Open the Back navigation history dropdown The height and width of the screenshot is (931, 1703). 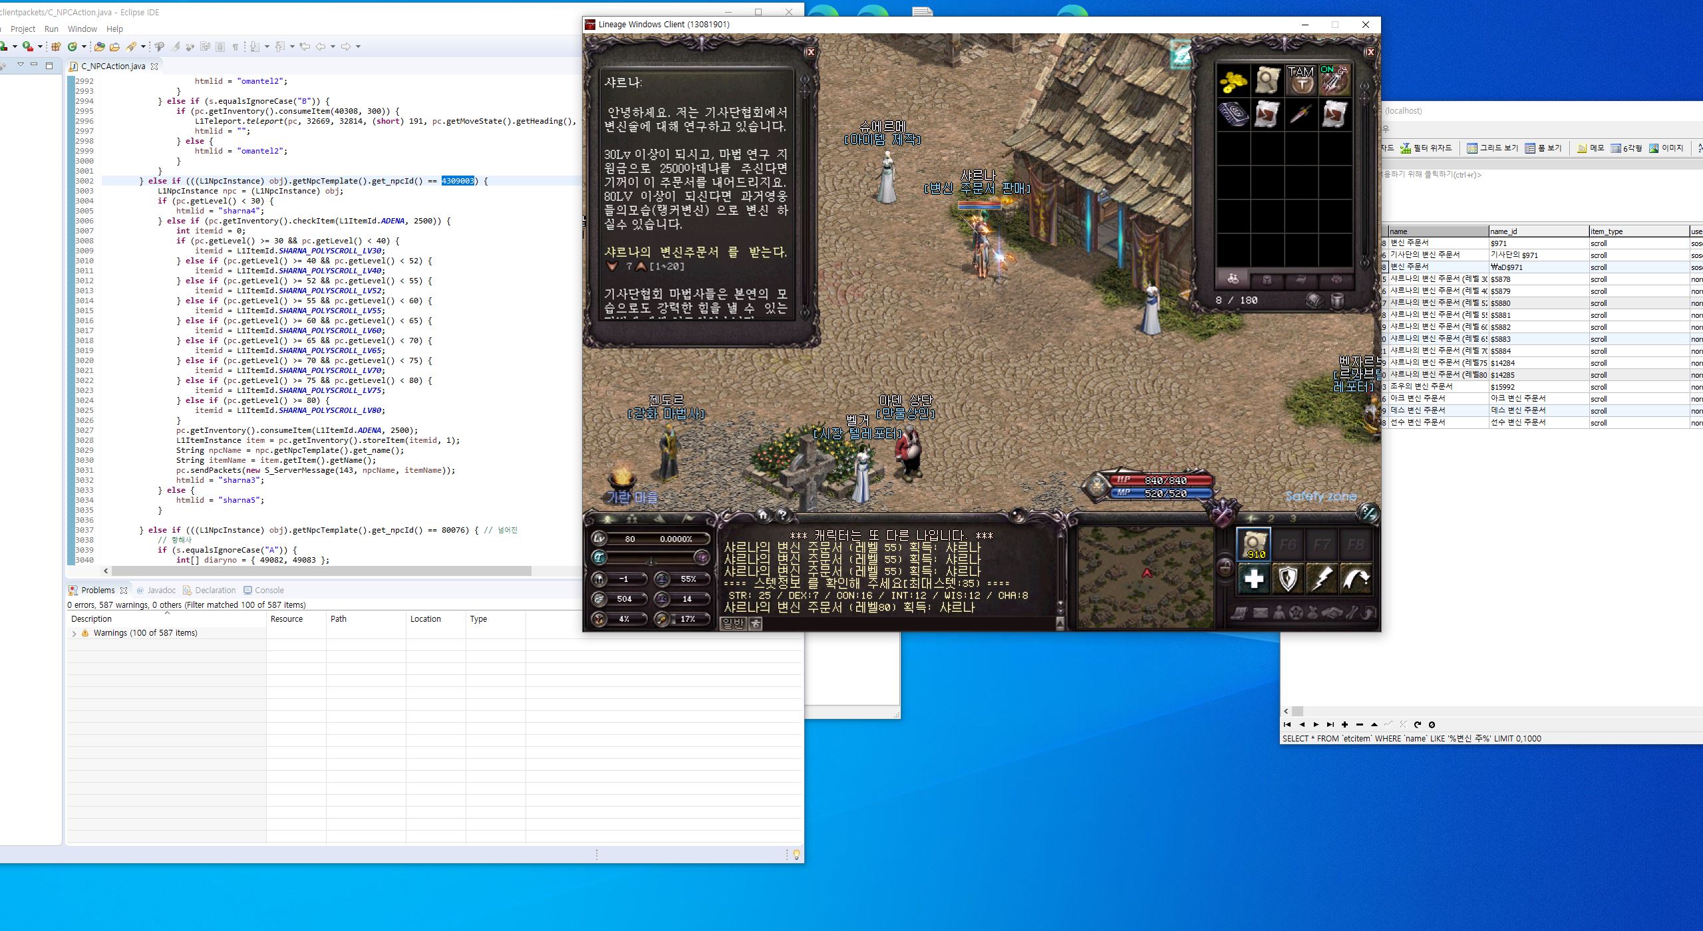[333, 47]
